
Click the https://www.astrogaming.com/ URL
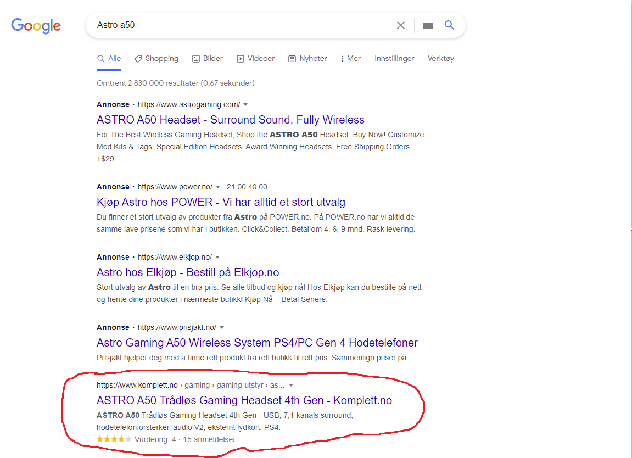[x=189, y=104]
